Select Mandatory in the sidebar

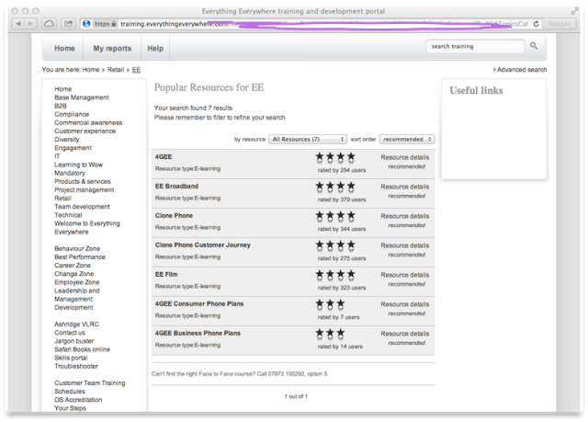[x=70, y=173]
